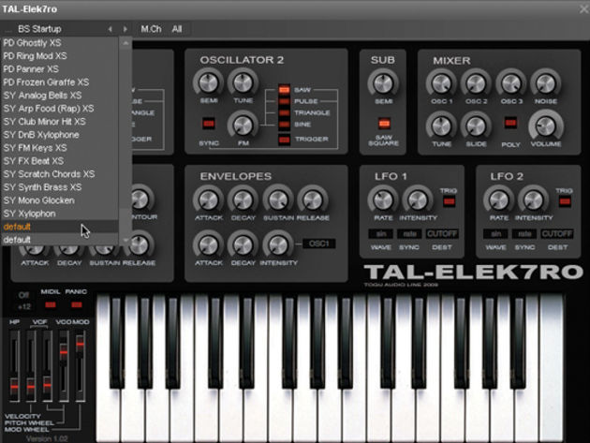Image resolution: width=590 pixels, height=443 pixels.
Task: Click preset list scrollbar up arrow
Action: point(125,43)
